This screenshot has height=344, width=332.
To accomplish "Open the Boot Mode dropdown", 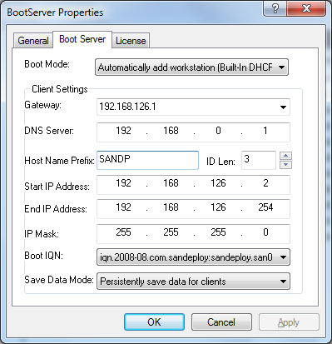I will click(x=191, y=67).
